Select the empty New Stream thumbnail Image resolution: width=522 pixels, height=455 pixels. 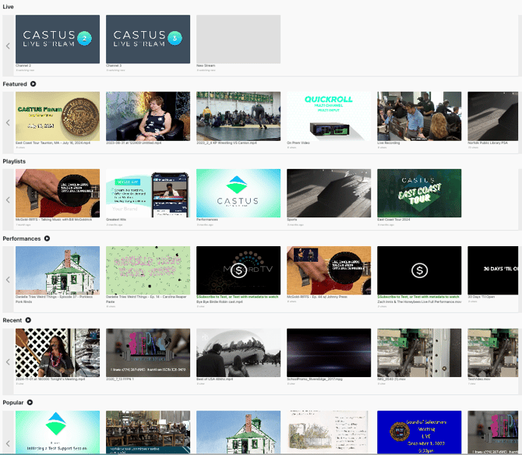click(x=238, y=39)
